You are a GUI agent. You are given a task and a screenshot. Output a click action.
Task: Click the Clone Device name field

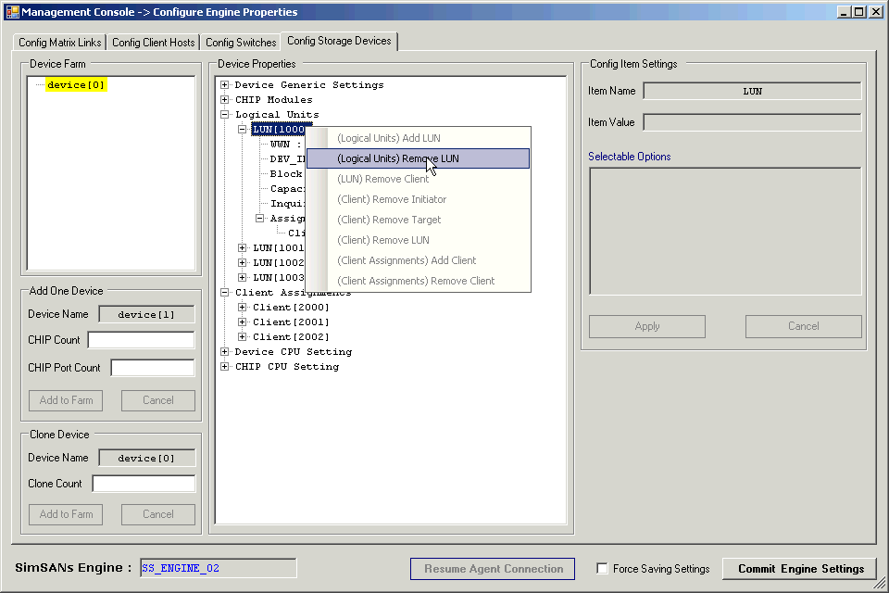pos(146,458)
